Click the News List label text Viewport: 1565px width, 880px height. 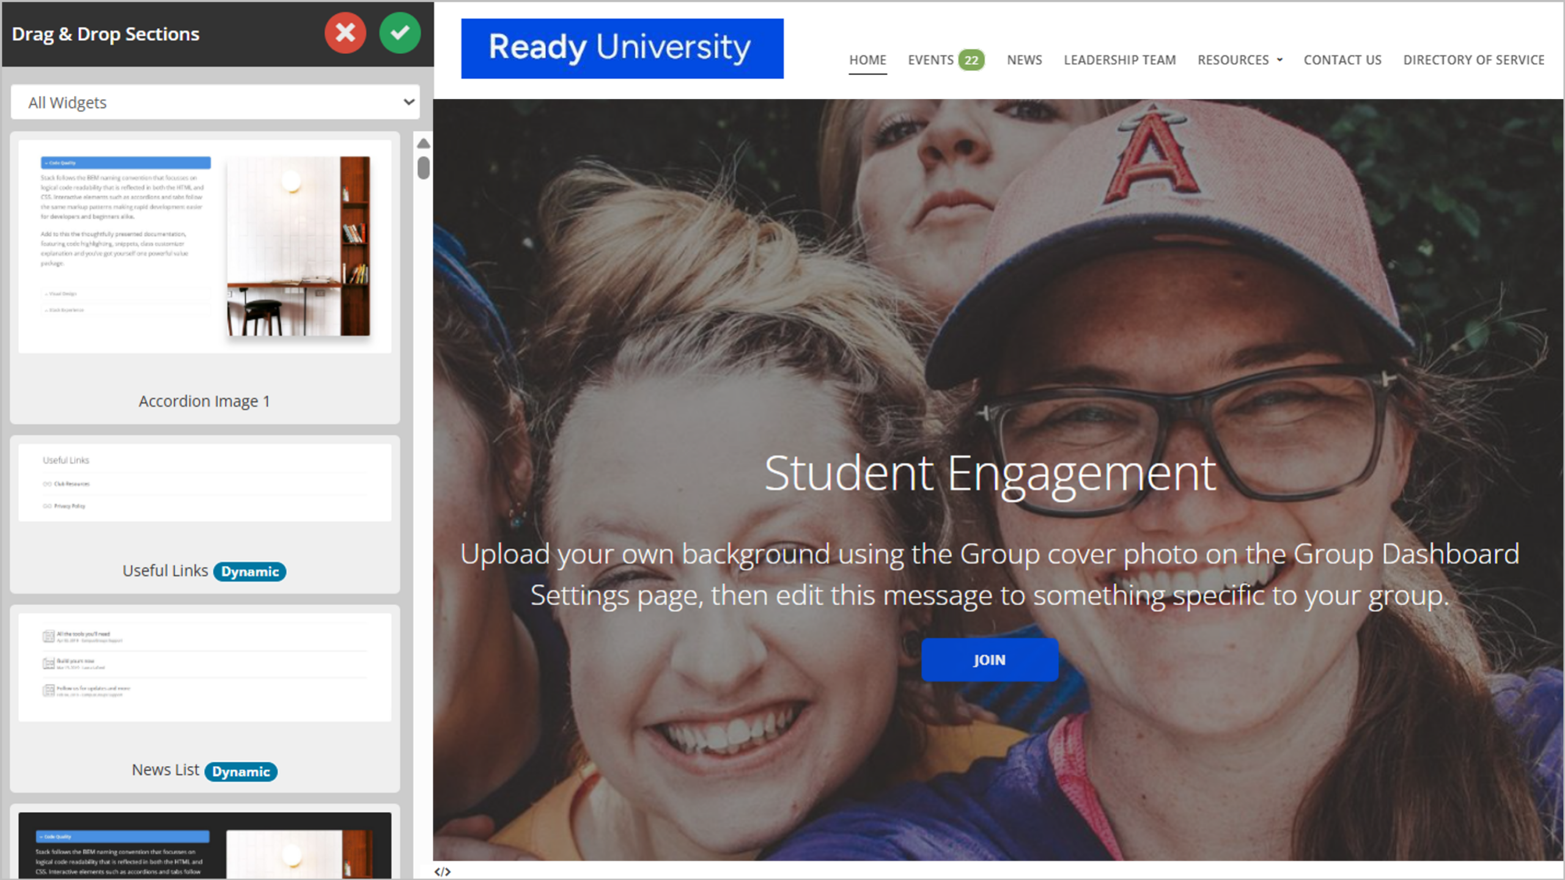[x=166, y=770]
